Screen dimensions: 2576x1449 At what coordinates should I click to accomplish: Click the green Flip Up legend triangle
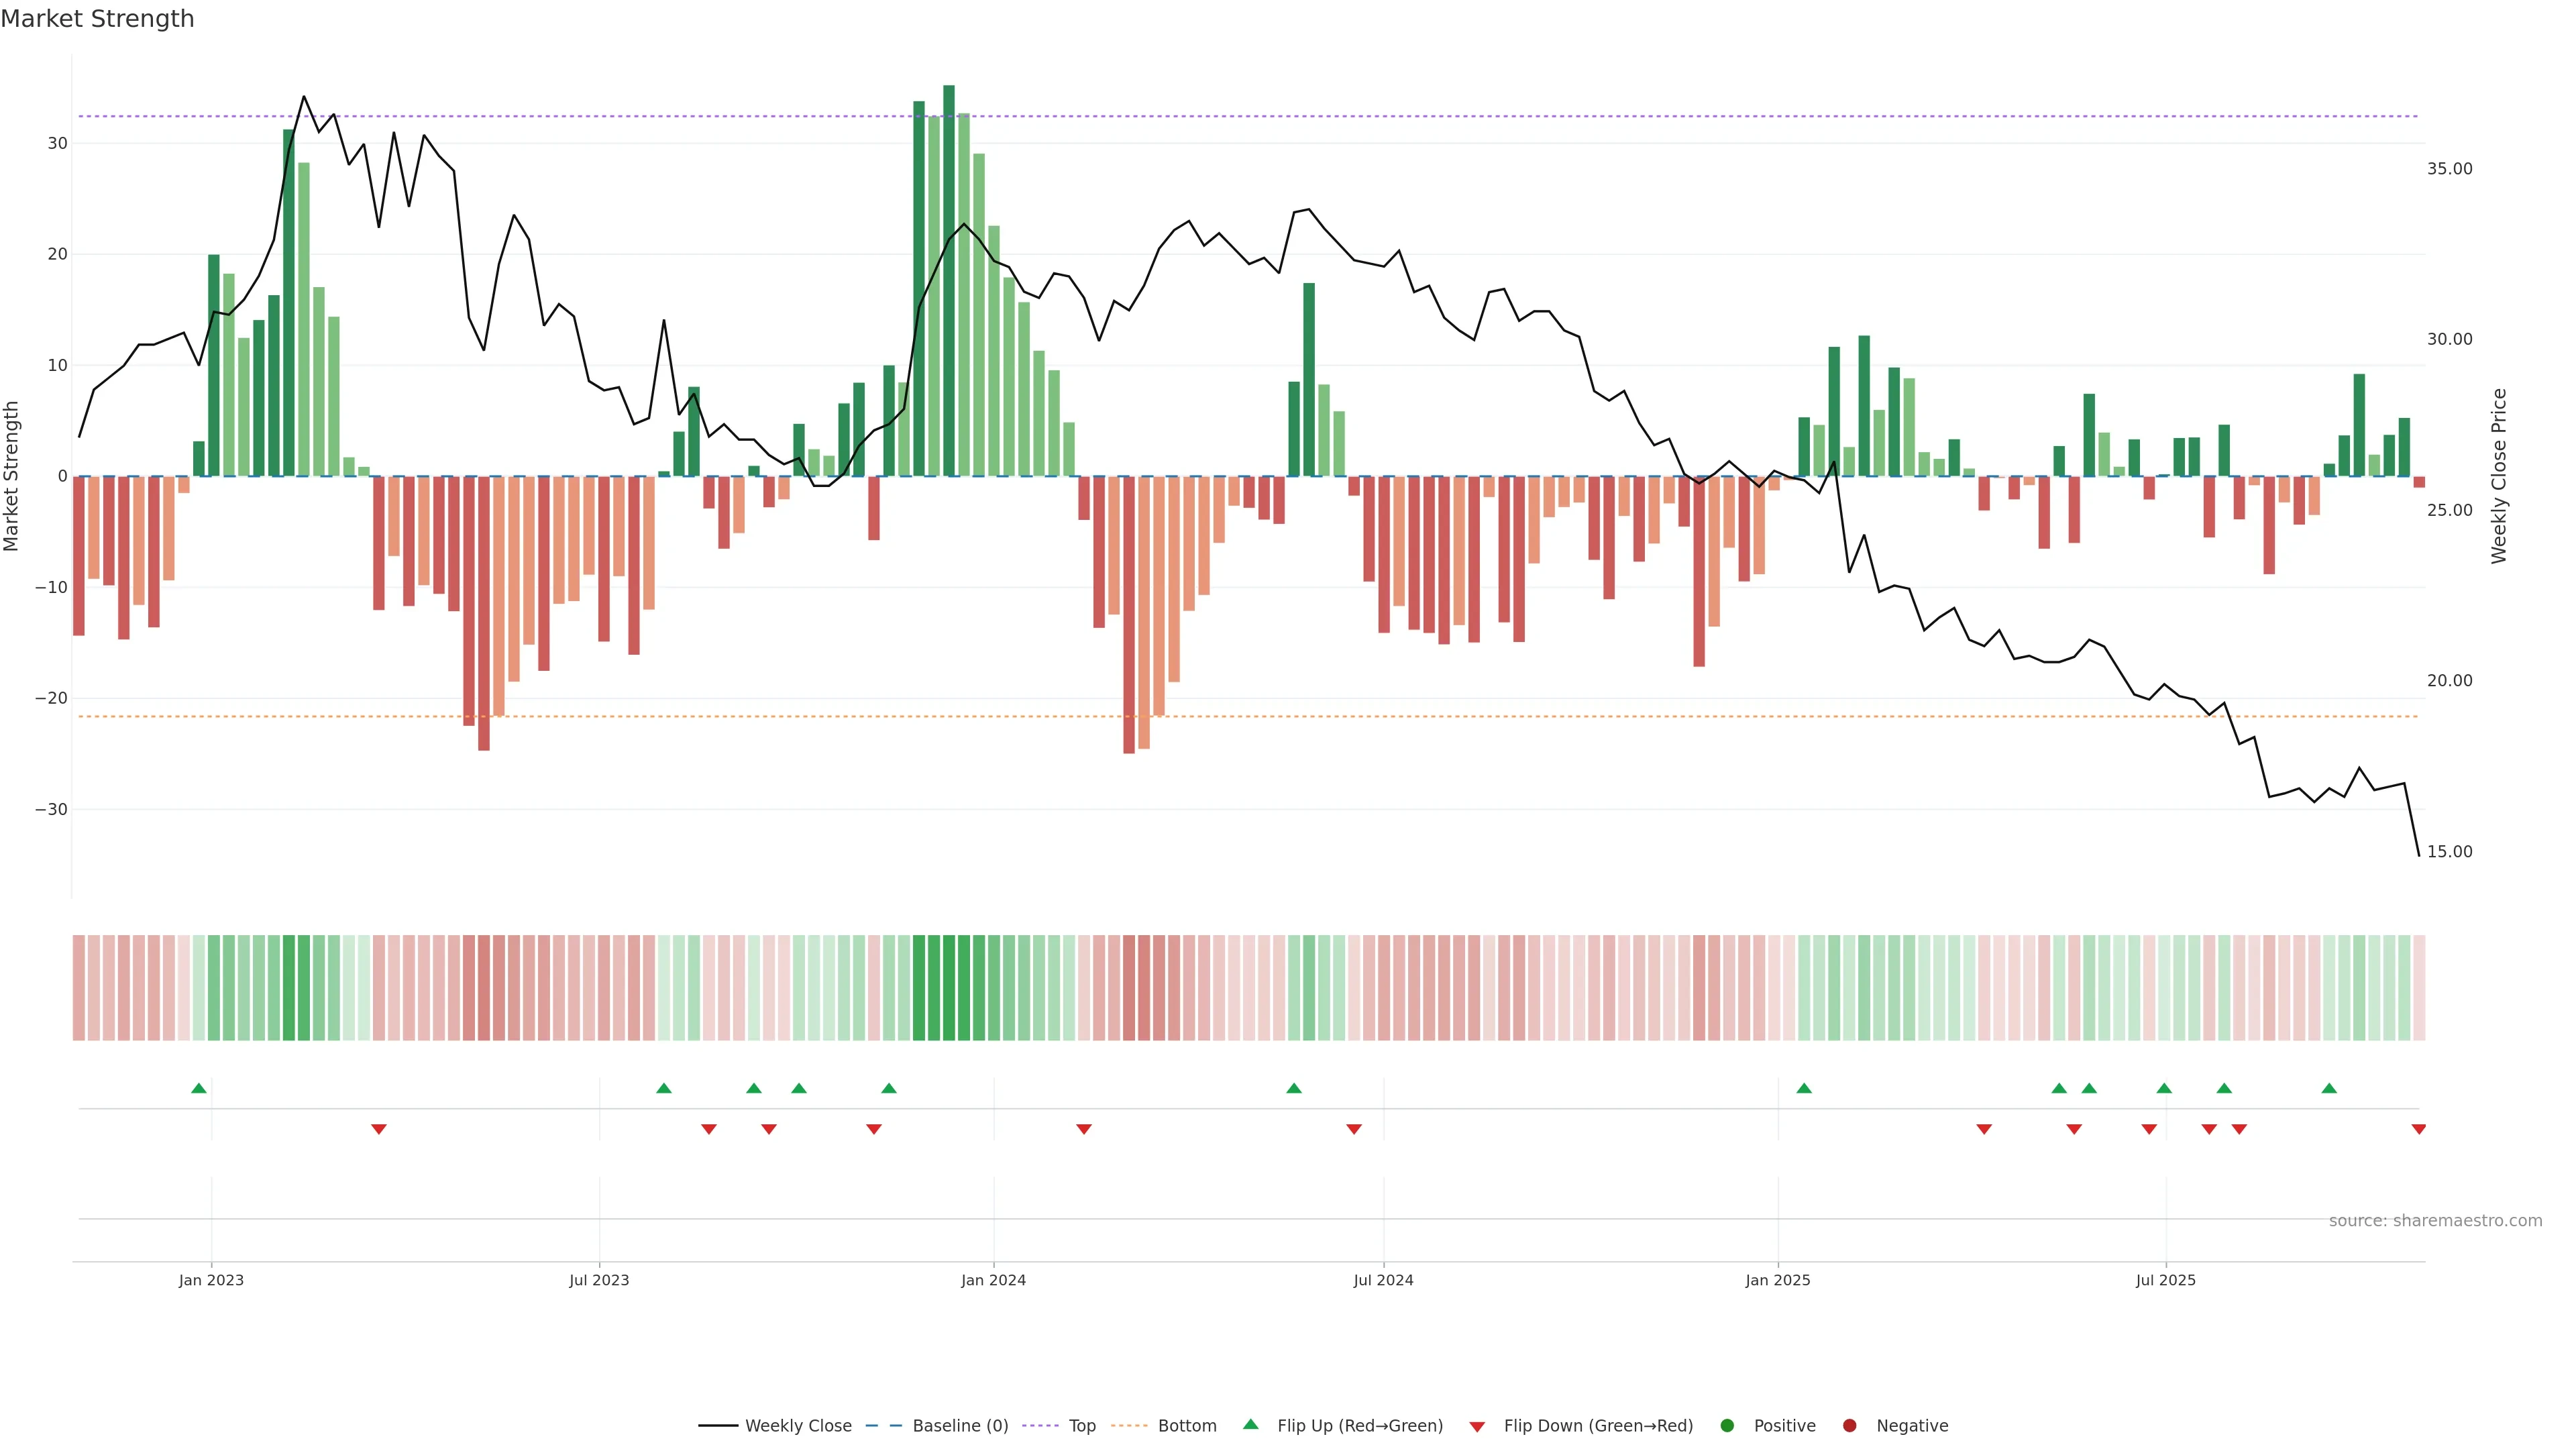coord(1250,1424)
